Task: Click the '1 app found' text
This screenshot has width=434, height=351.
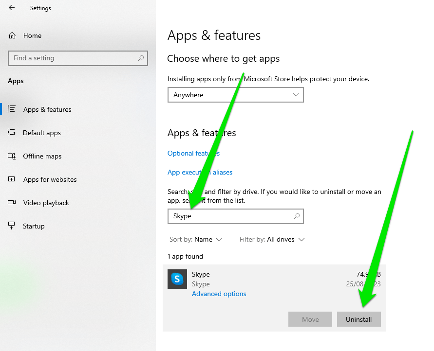Action: pyautogui.click(x=185, y=256)
